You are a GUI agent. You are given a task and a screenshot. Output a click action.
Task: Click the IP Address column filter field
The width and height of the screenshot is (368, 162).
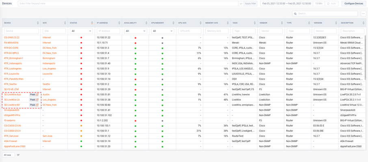[108, 31]
